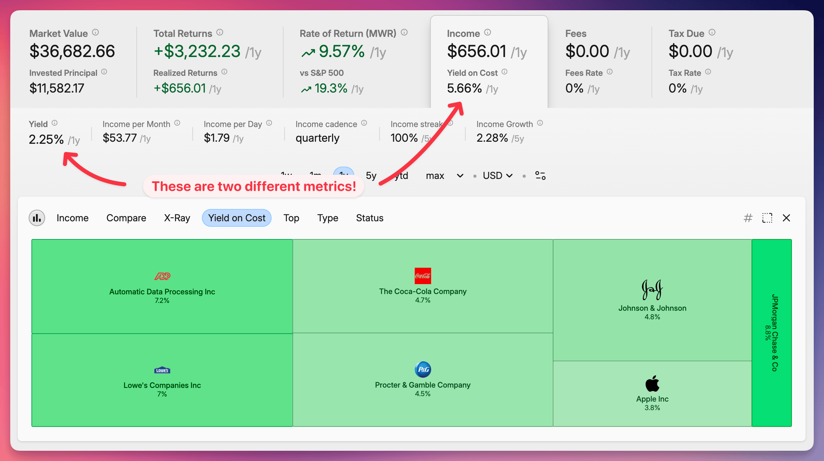Click the $11,582.17 invested principal value
824x461 pixels.
(x=57, y=88)
